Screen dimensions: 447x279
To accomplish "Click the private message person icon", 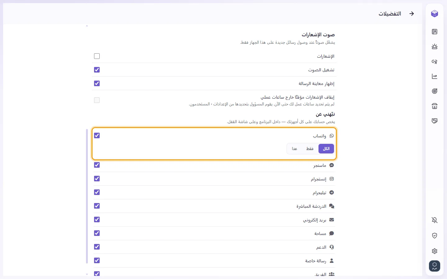I will click(332, 261).
